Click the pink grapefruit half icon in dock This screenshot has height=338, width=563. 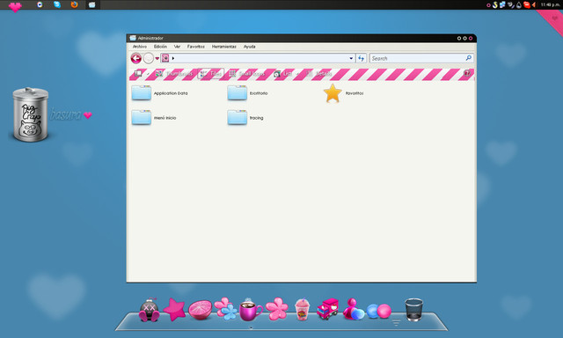point(201,310)
